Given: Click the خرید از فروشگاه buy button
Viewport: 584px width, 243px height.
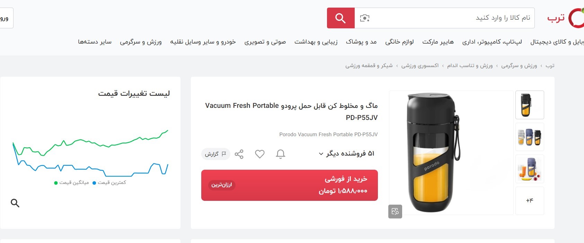Looking at the screenshot, I should point(289,185).
